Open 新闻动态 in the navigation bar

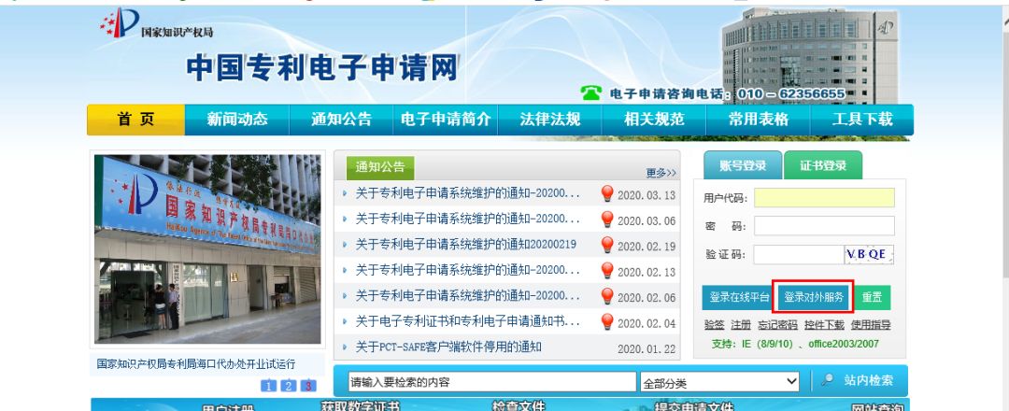pyautogui.click(x=236, y=120)
